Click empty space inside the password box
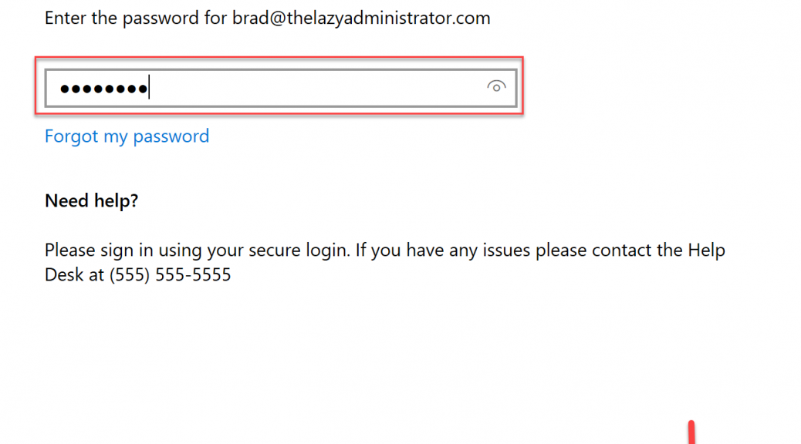Image resolution: width=801 pixels, height=444 pixels. [x=316, y=88]
